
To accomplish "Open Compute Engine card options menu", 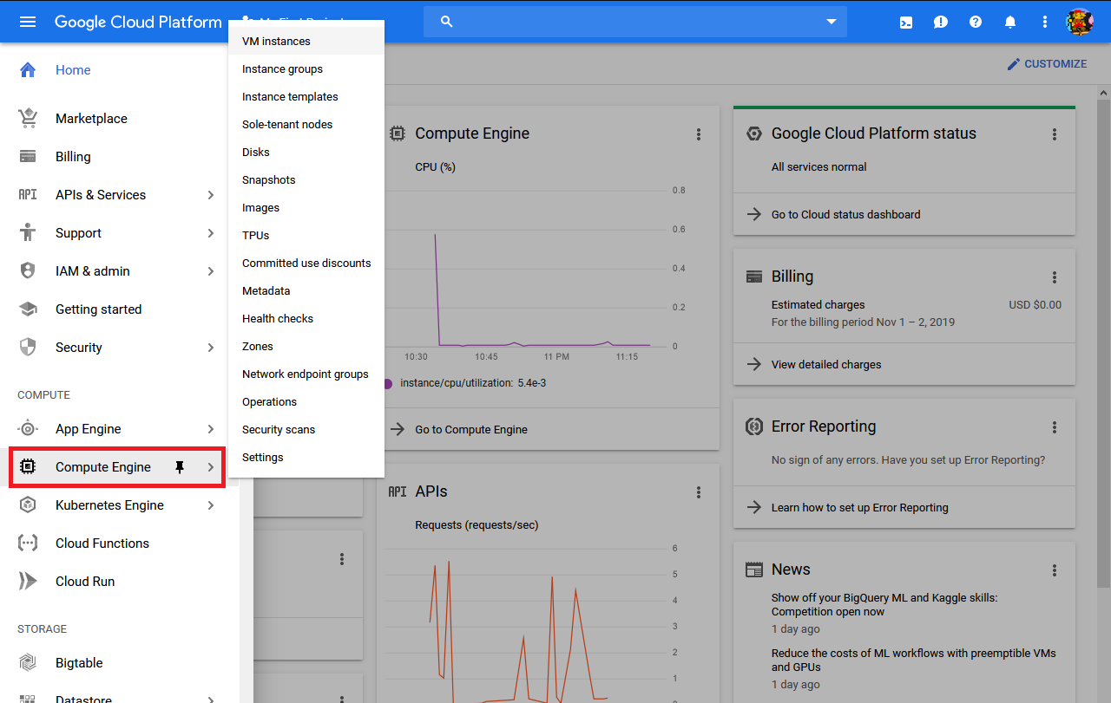I will pyautogui.click(x=699, y=134).
